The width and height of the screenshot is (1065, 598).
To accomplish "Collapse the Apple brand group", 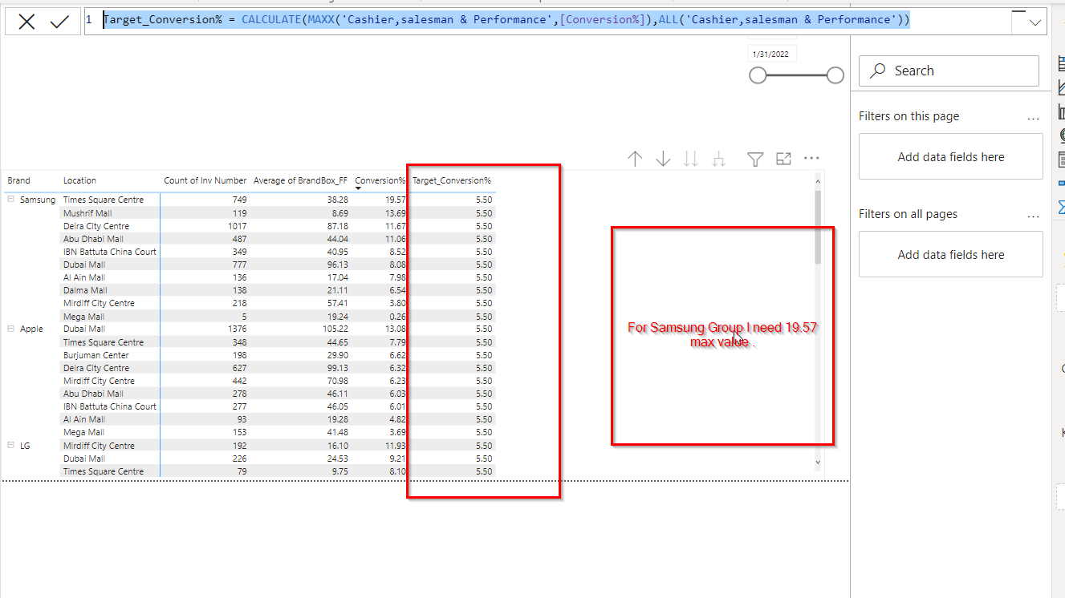I will click(x=11, y=329).
